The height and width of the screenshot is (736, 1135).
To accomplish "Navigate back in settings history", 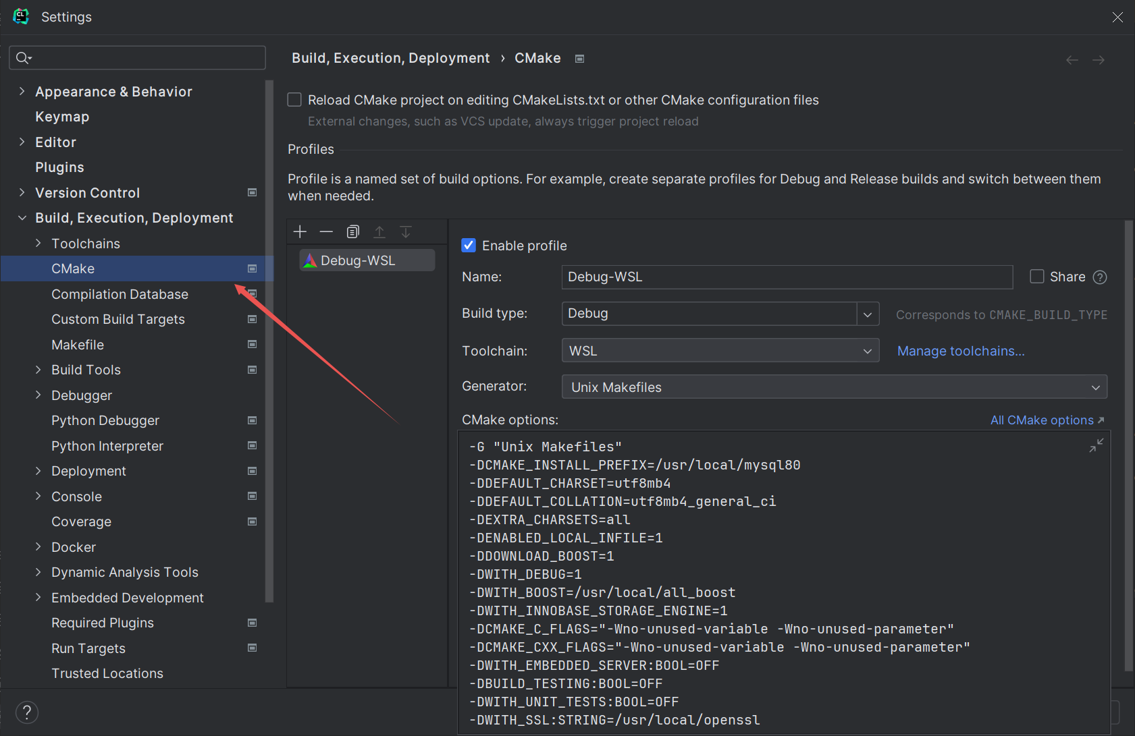I will pyautogui.click(x=1072, y=60).
